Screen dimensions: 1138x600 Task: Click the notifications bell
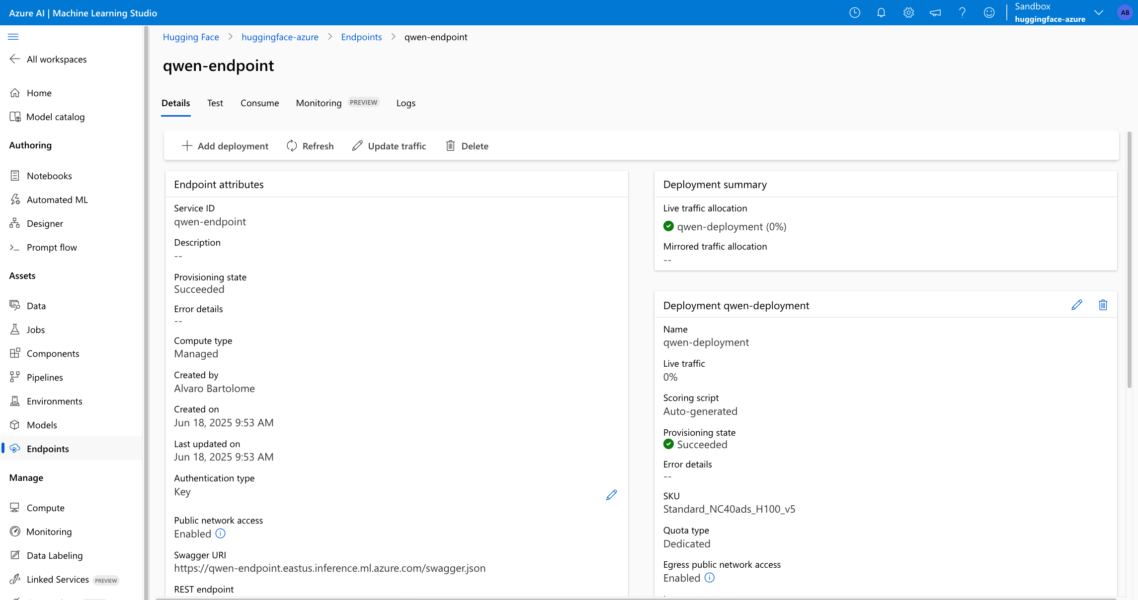tap(882, 12)
